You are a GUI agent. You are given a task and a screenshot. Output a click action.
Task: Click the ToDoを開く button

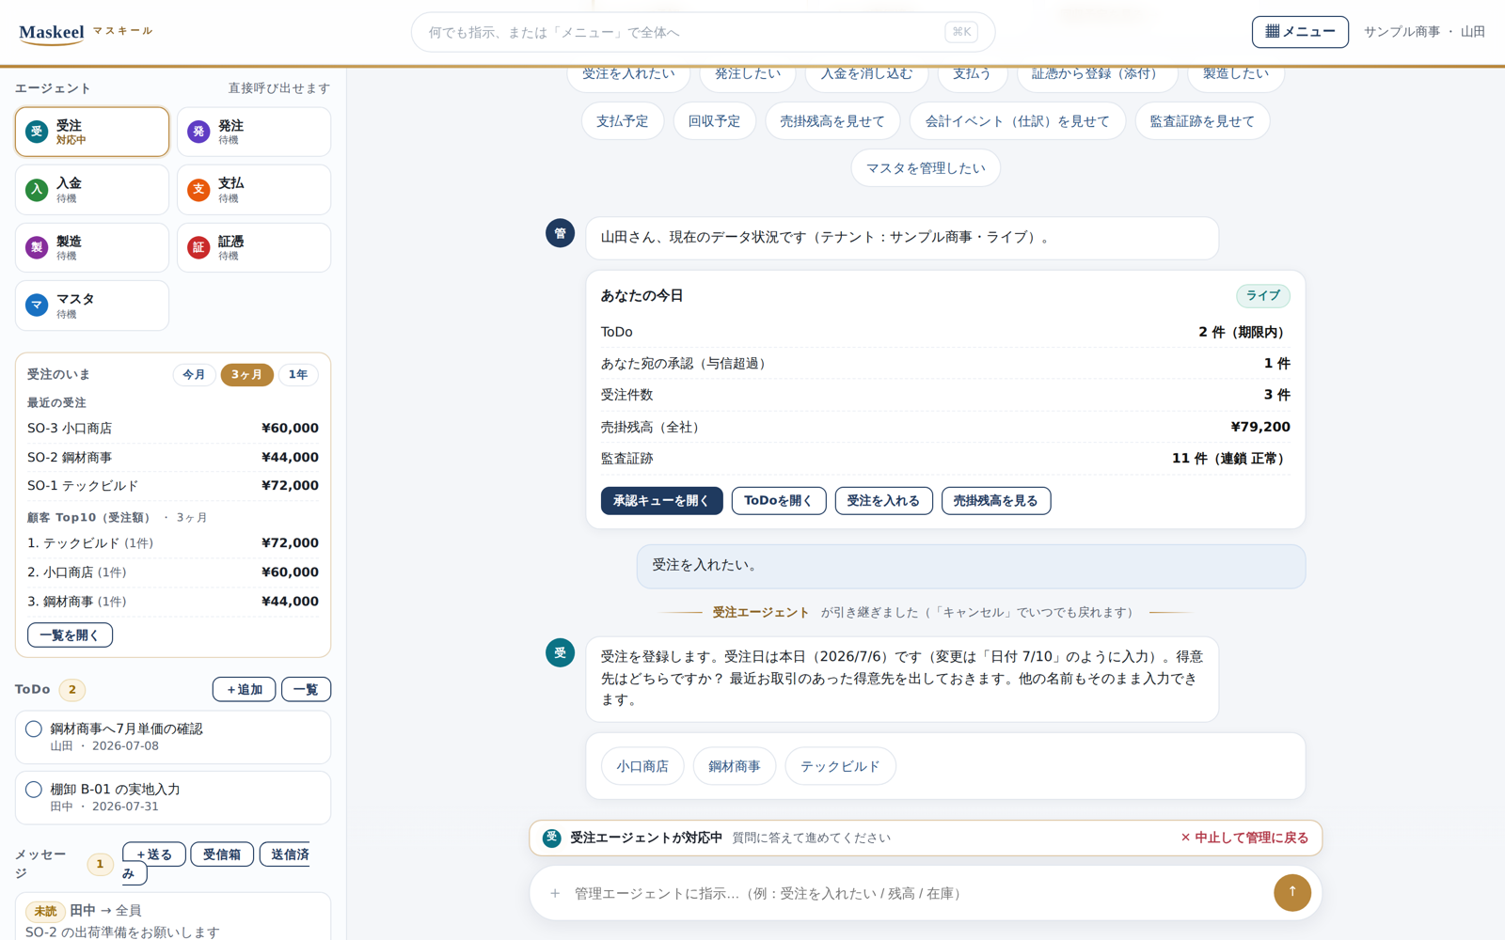coord(779,501)
